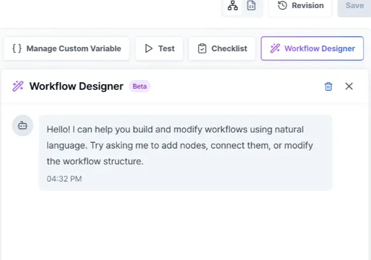Click the magic wand icon in the toolbar button
This screenshot has height=260, width=371.
[x=275, y=49]
